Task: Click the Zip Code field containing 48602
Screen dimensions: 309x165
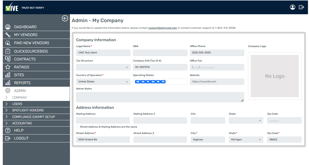Action: 284,140
